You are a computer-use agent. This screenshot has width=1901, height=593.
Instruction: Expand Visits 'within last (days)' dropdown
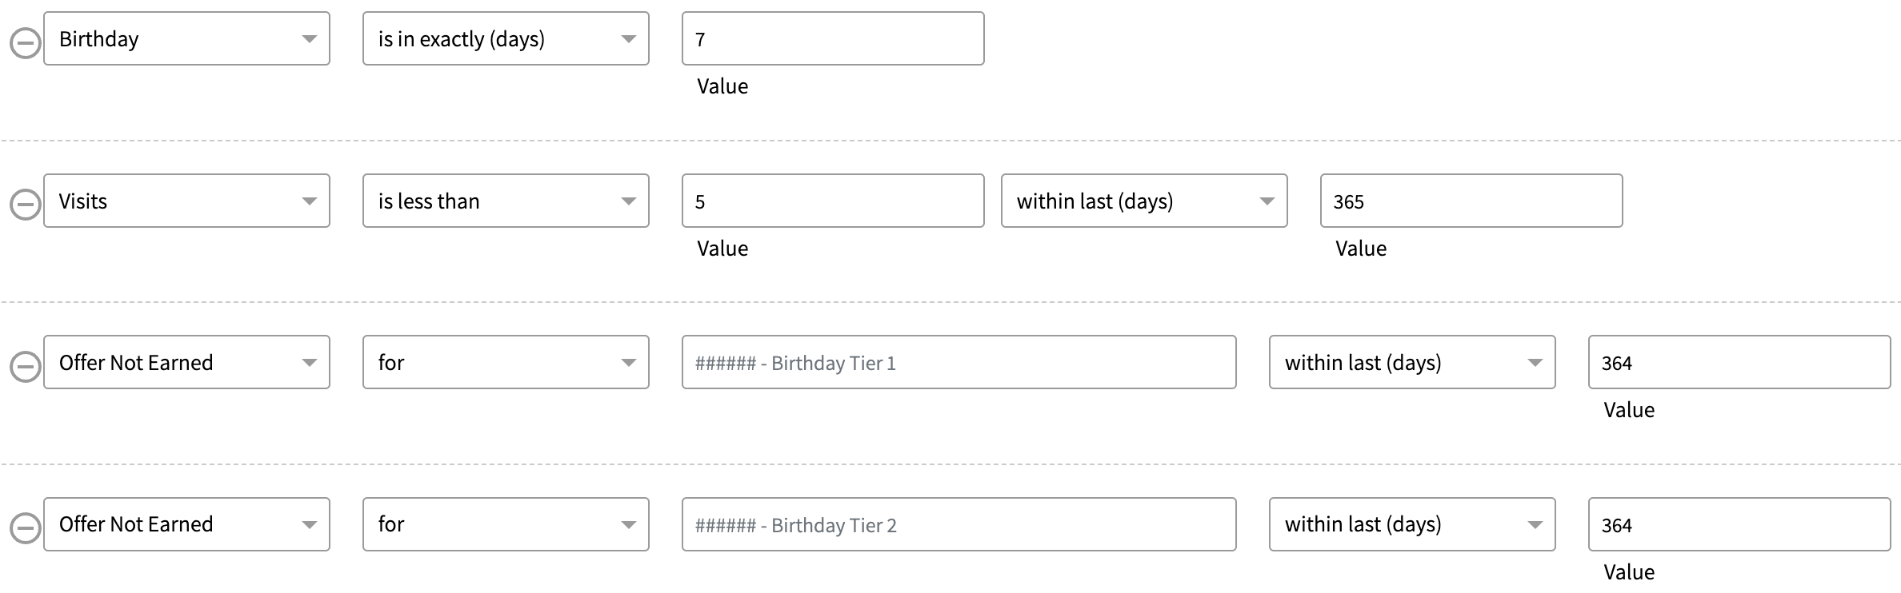(x=1144, y=201)
